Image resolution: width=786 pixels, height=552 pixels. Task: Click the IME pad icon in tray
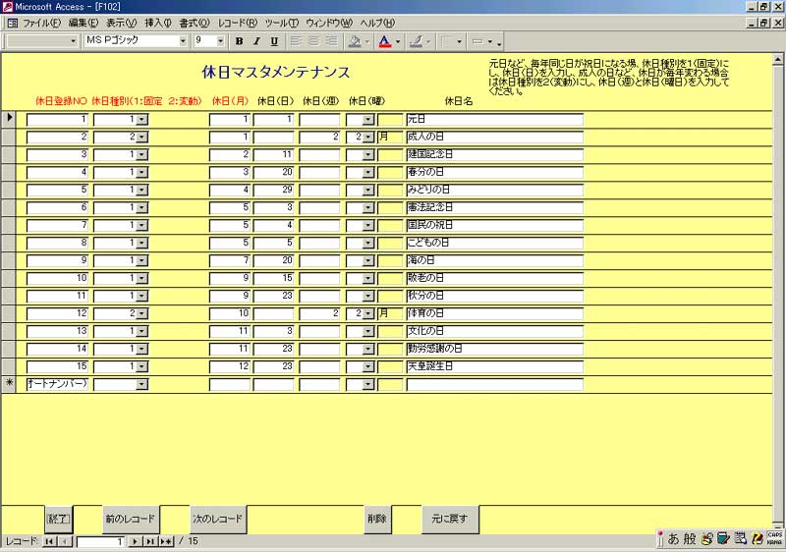coord(707,539)
